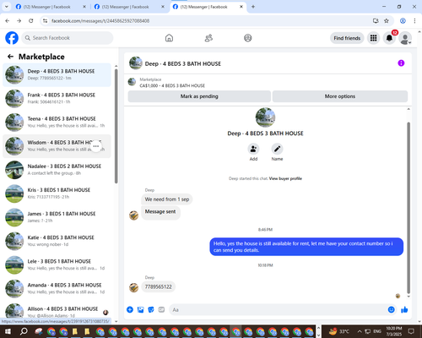422x338 pixels.
Task: Click the Aa message input field
Action: (279, 310)
